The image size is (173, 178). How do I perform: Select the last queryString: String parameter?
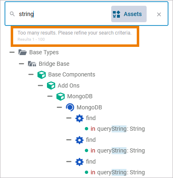click(115, 172)
